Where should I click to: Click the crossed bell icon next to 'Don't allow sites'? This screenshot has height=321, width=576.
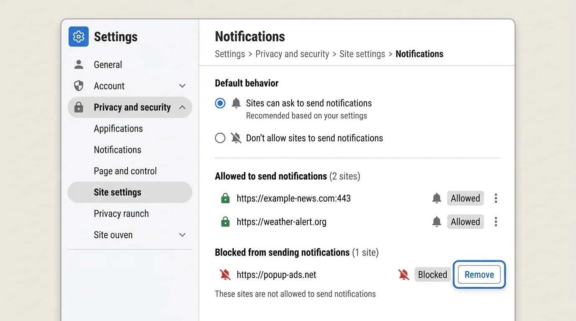236,138
